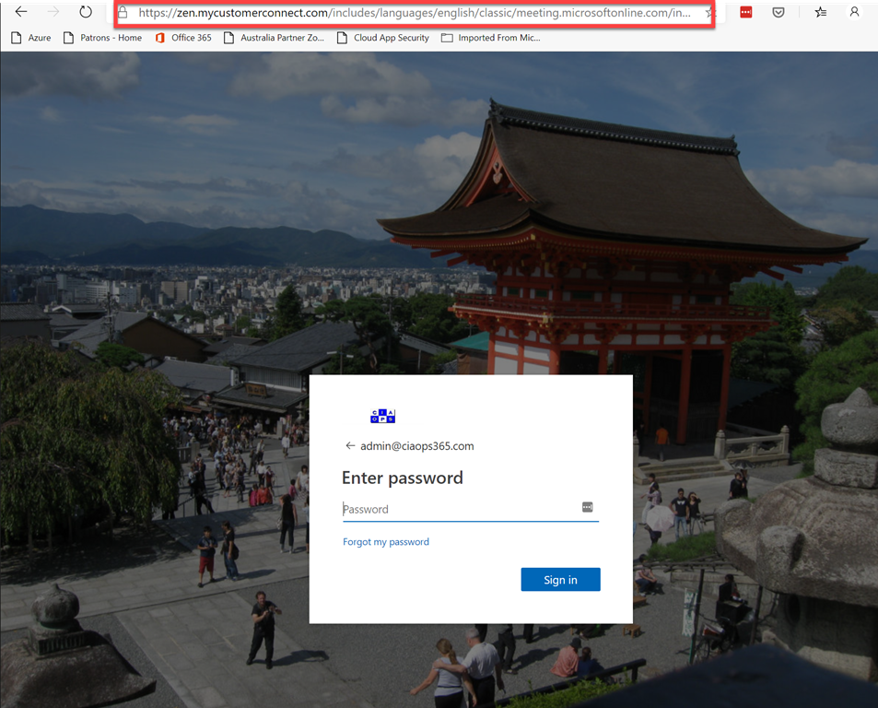
Task: Click the browser Back arrow
Action: point(21,12)
